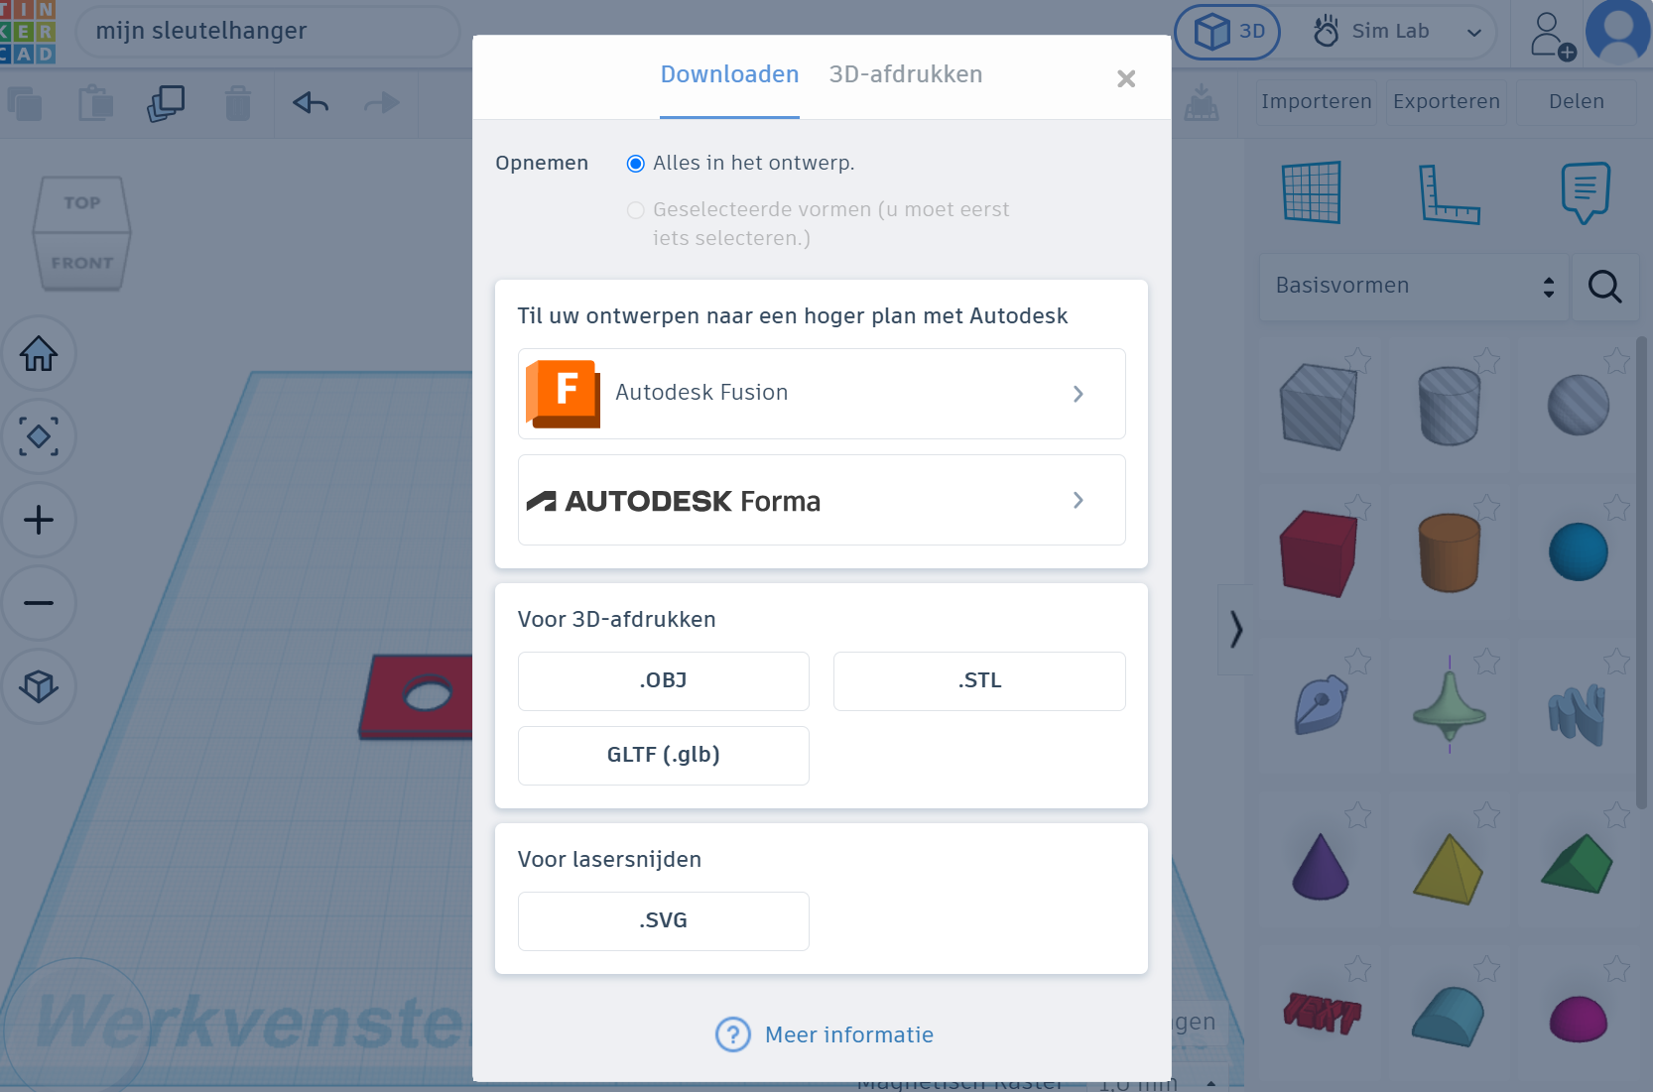This screenshot has width=1653, height=1092.
Task: Pick the purple cone shape
Action: point(1321,867)
